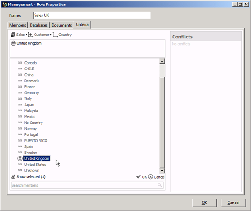This screenshot has width=251, height=211.
Task: Click the scroll up arrow of country list
Action: point(162,61)
